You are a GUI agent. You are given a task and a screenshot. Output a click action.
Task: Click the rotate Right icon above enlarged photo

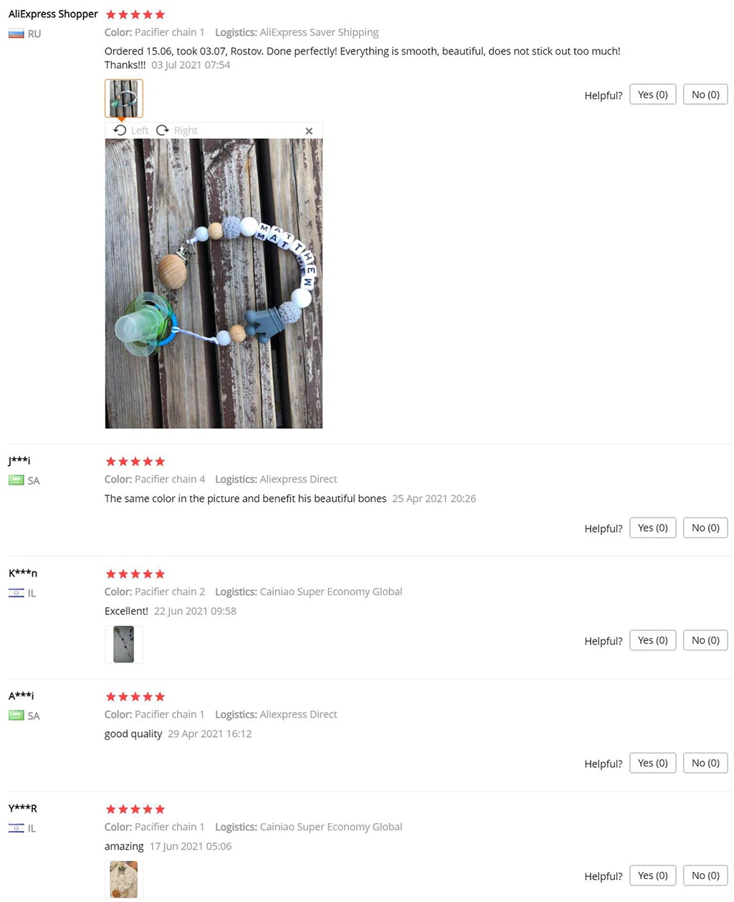[x=163, y=130]
